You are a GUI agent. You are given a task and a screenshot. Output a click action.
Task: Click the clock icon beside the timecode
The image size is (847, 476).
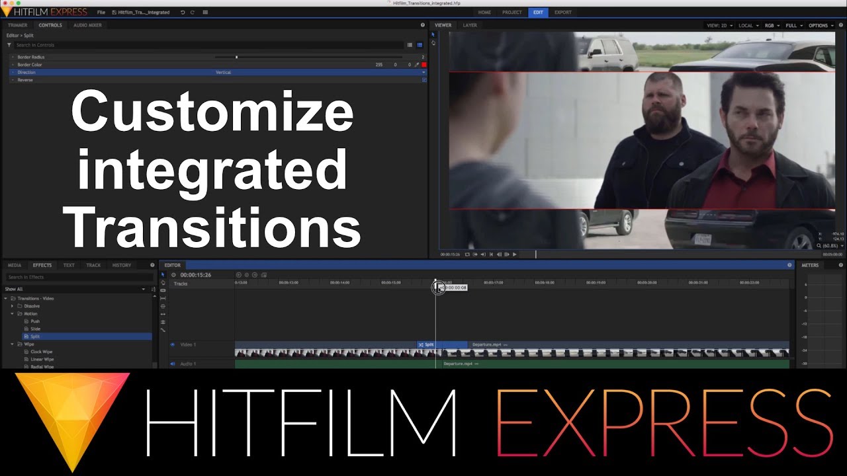174,275
